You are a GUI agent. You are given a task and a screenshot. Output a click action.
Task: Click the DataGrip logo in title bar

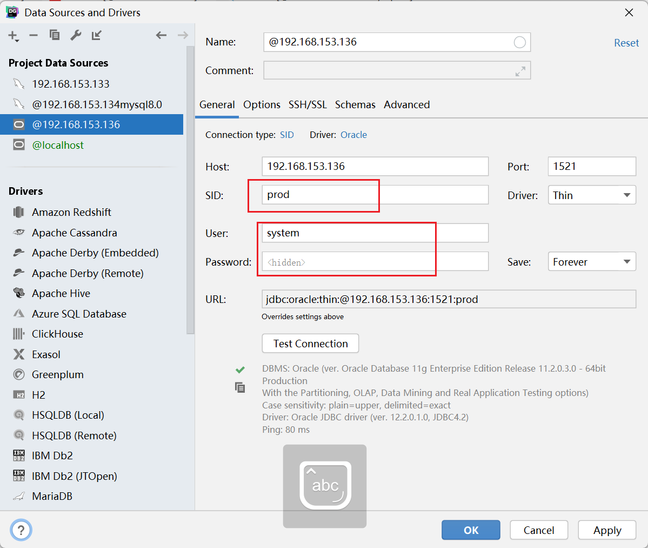pos(12,12)
